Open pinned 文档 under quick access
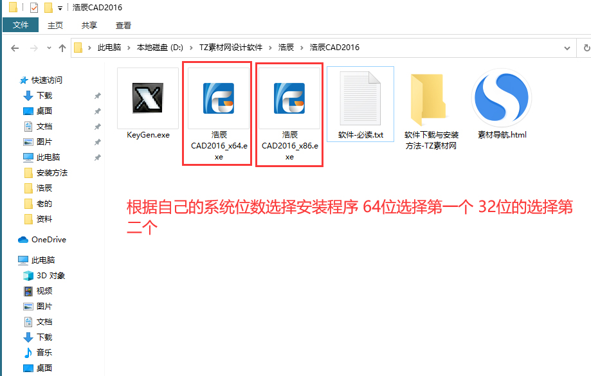Viewport: 591px width, 376px height. 44,127
